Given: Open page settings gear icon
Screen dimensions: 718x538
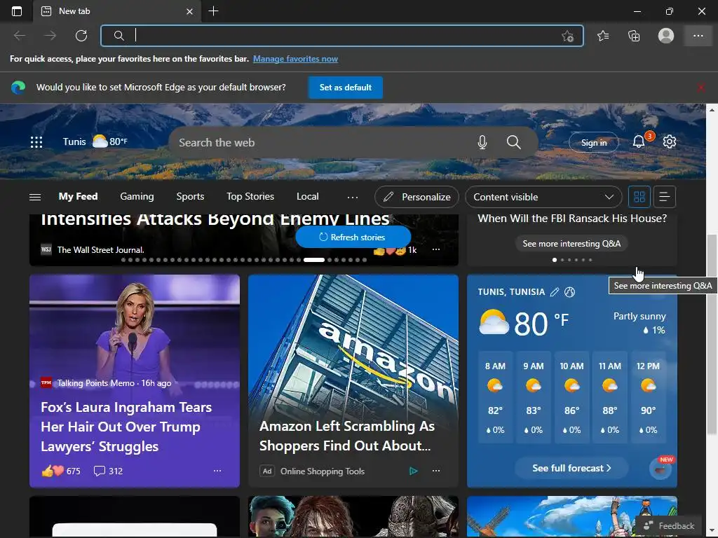Looking at the screenshot, I should (670, 142).
